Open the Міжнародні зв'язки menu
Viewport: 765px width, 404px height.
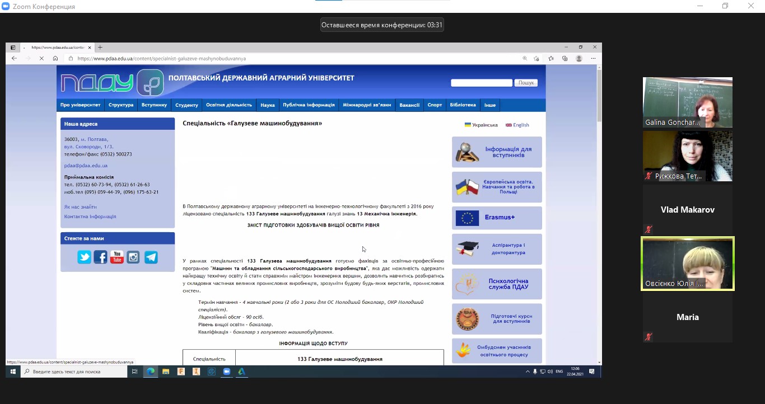(x=367, y=105)
